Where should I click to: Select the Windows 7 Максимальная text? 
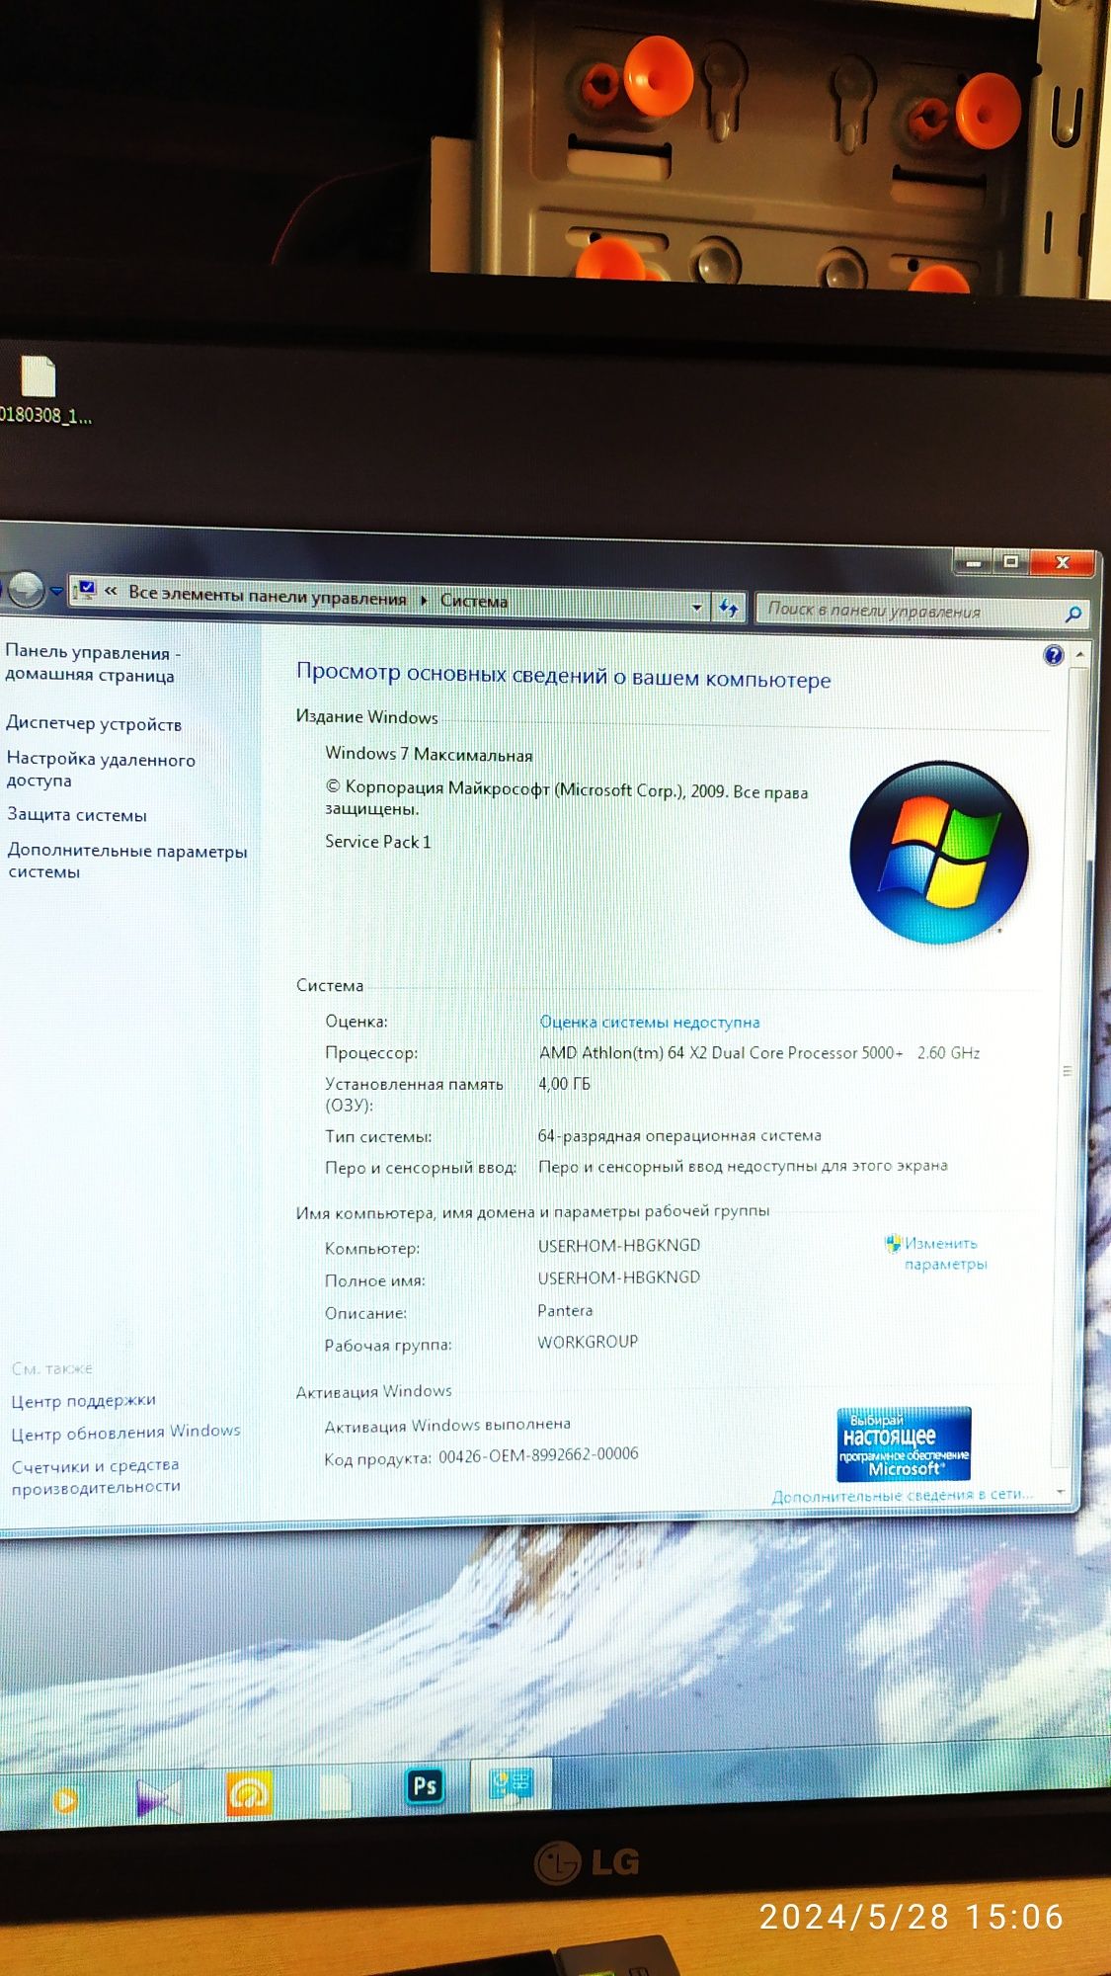coord(429,754)
